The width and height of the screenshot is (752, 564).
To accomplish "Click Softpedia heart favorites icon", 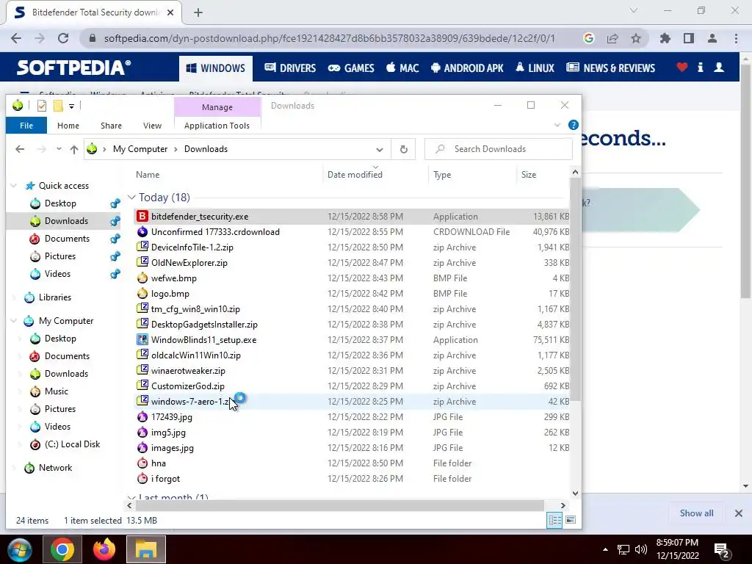I will coord(682,67).
